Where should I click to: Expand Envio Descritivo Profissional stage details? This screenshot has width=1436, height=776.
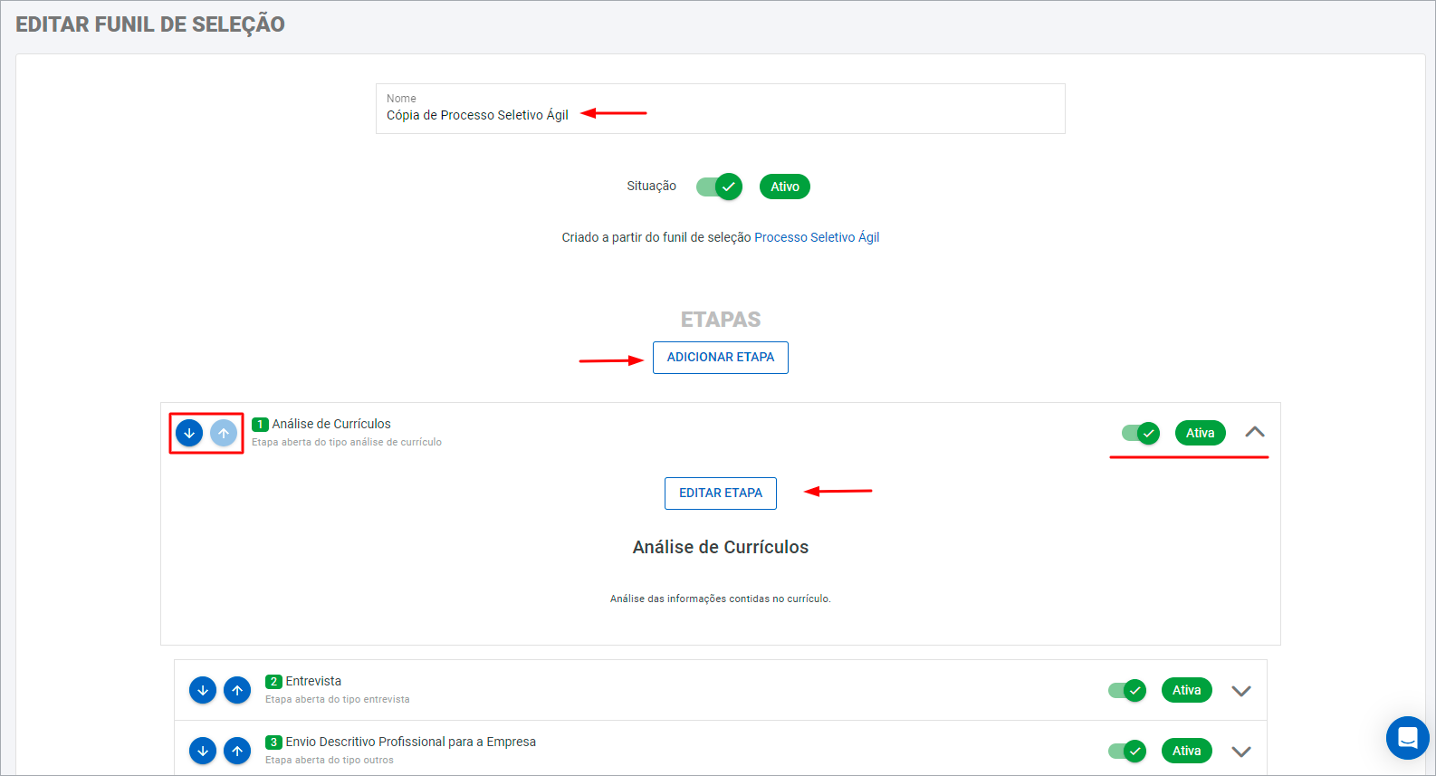(x=1240, y=752)
